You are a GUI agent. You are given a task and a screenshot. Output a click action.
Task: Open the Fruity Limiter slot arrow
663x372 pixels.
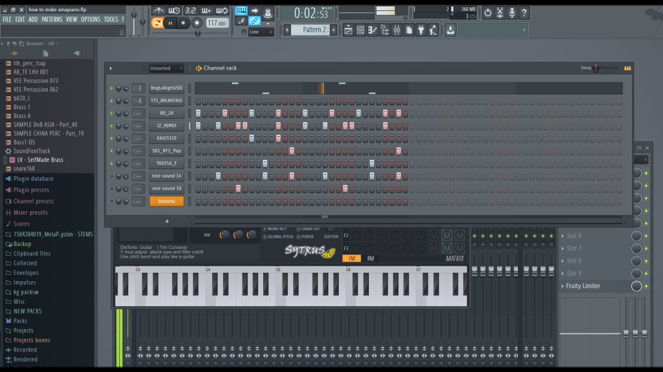[x=563, y=286]
